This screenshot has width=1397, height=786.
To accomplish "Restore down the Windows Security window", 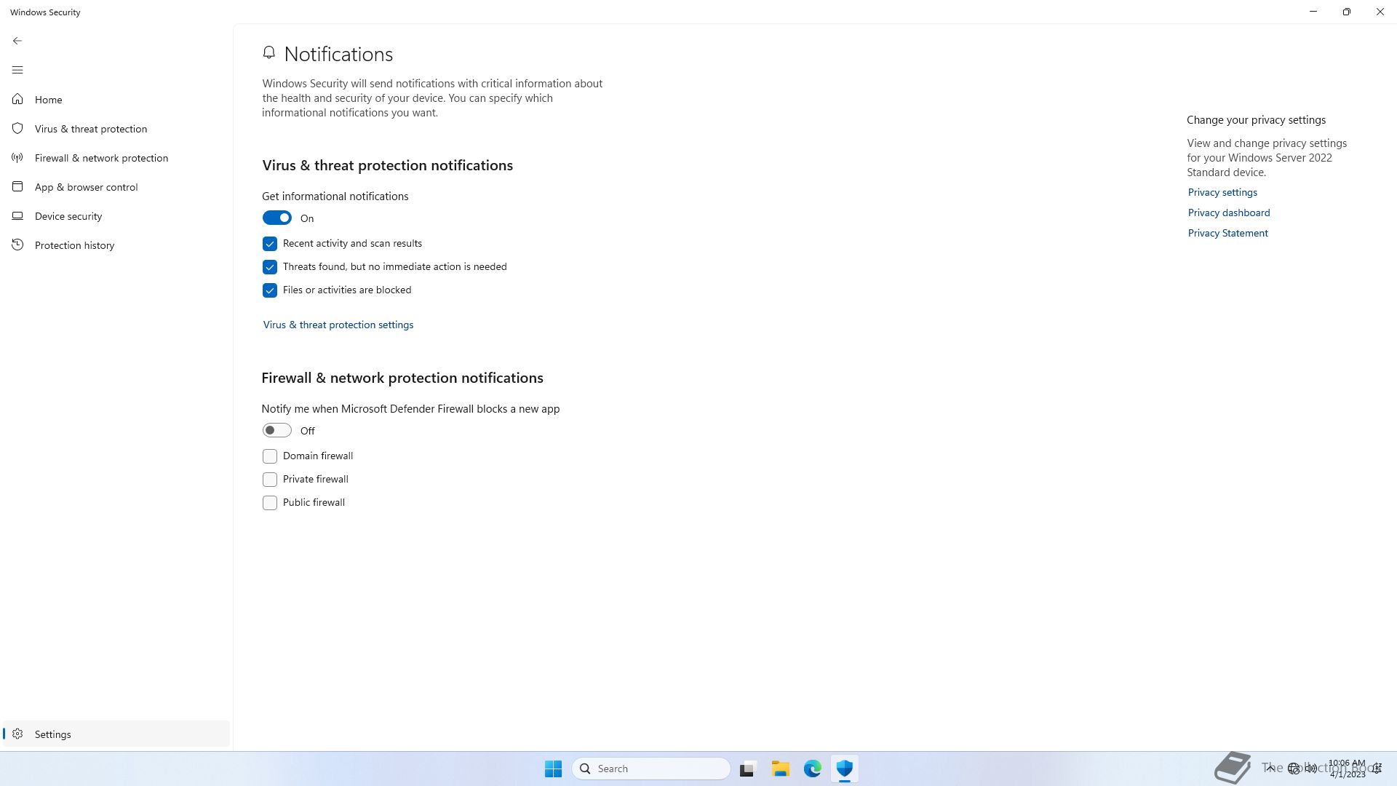I will [x=1347, y=12].
